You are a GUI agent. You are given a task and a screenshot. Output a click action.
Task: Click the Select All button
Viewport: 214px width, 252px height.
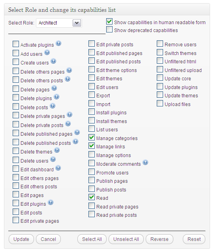pyautogui.click(x=92, y=239)
